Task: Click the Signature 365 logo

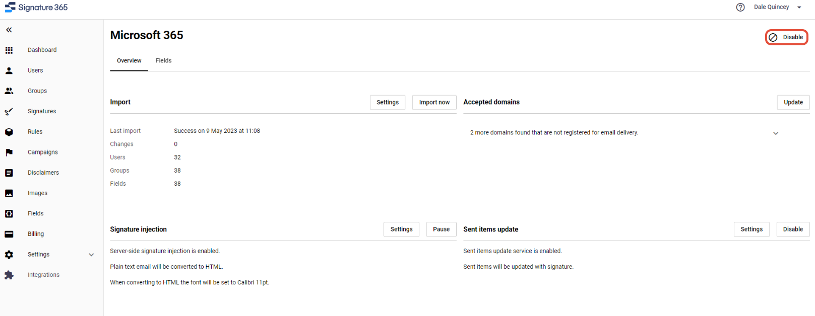Action: pyautogui.click(x=36, y=7)
